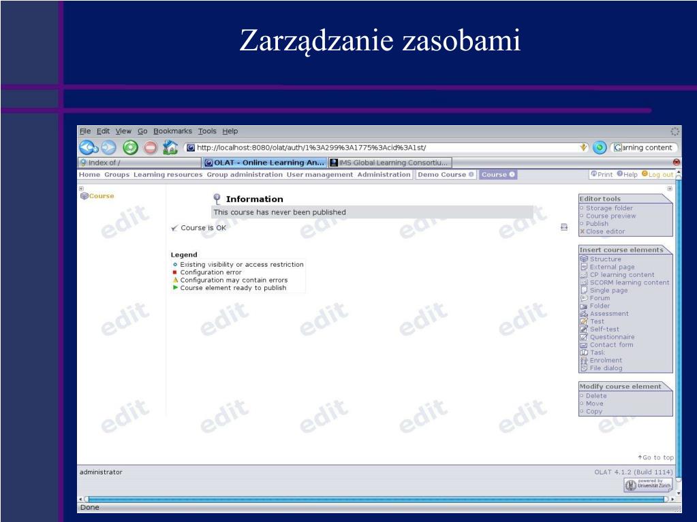This screenshot has width=697, height=522.
Task: Open User management navigation link
Action: click(320, 174)
